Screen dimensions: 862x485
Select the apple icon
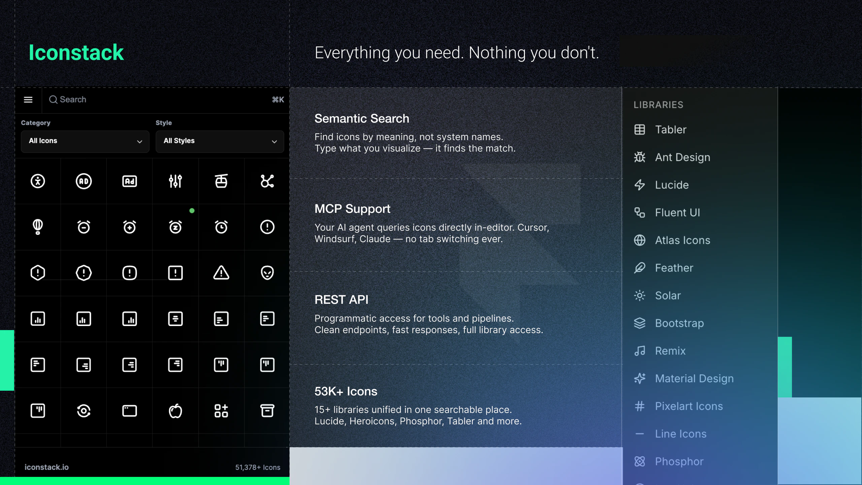click(x=175, y=411)
